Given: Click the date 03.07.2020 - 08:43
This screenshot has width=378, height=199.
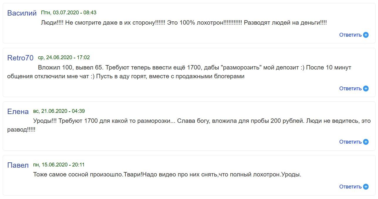Looking at the screenshot, I should (x=69, y=13).
